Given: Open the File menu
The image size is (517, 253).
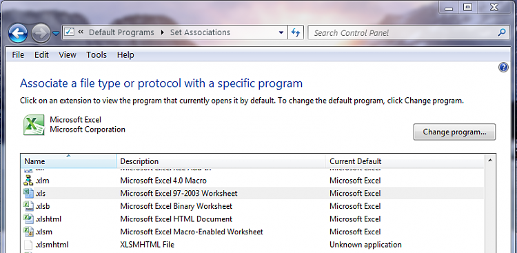Looking at the screenshot, I should click(x=18, y=54).
